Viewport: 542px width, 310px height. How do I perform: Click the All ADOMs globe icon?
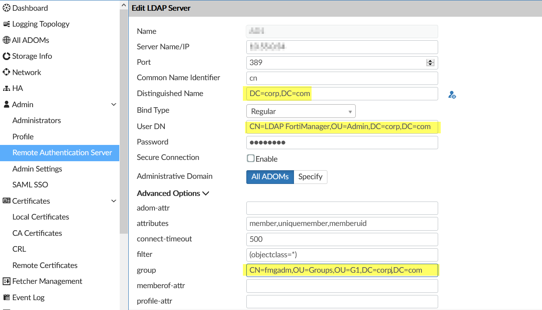click(6, 40)
